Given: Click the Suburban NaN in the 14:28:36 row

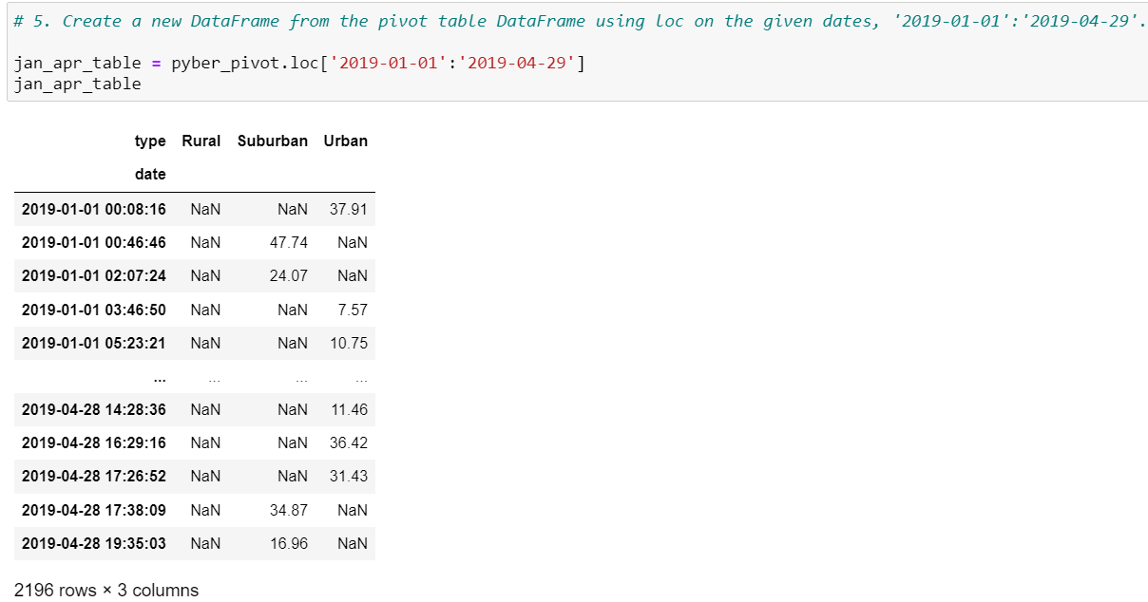Looking at the screenshot, I should point(293,409).
